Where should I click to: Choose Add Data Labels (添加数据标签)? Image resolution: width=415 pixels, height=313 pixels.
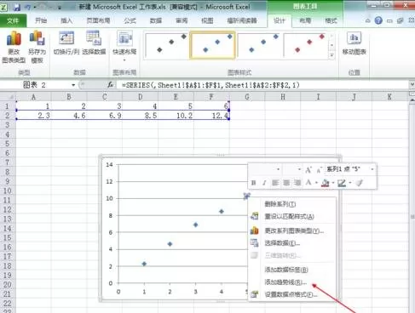292,270
